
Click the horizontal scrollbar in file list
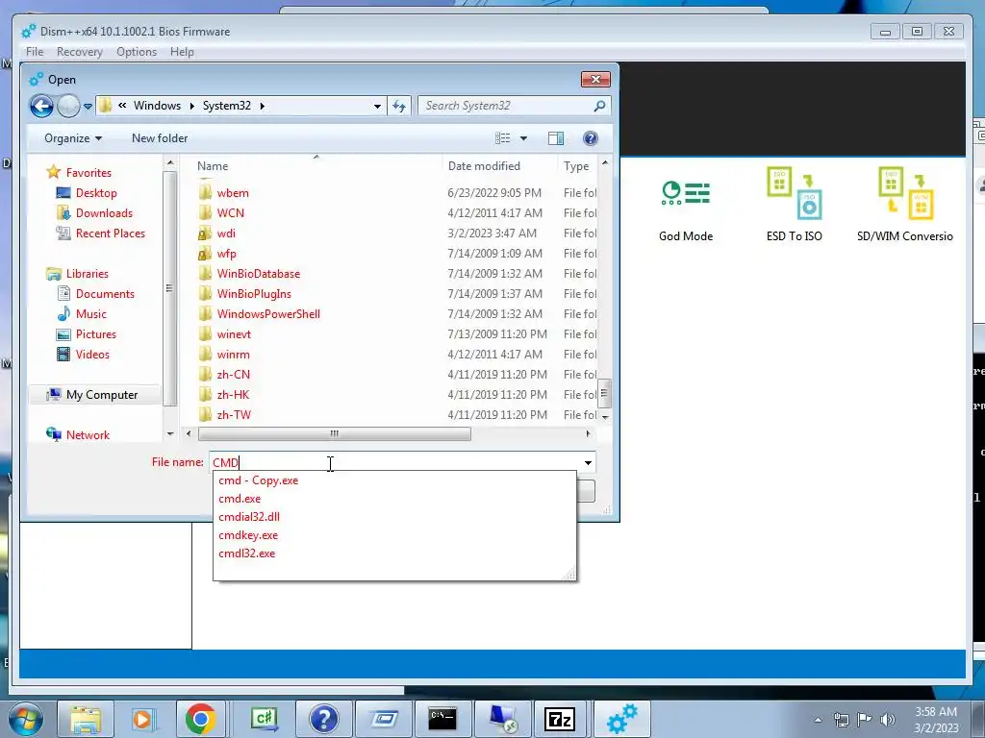pos(334,433)
